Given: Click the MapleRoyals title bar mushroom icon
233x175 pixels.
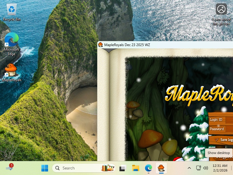Looking at the screenshot, I should point(100,45).
